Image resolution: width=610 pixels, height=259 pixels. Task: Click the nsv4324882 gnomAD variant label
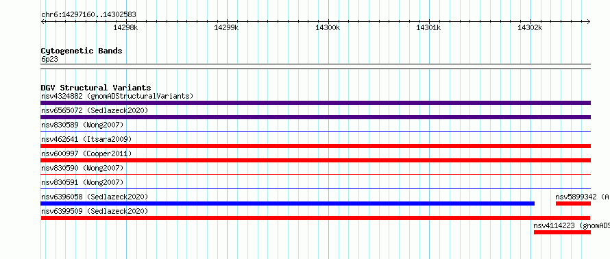tap(117, 96)
